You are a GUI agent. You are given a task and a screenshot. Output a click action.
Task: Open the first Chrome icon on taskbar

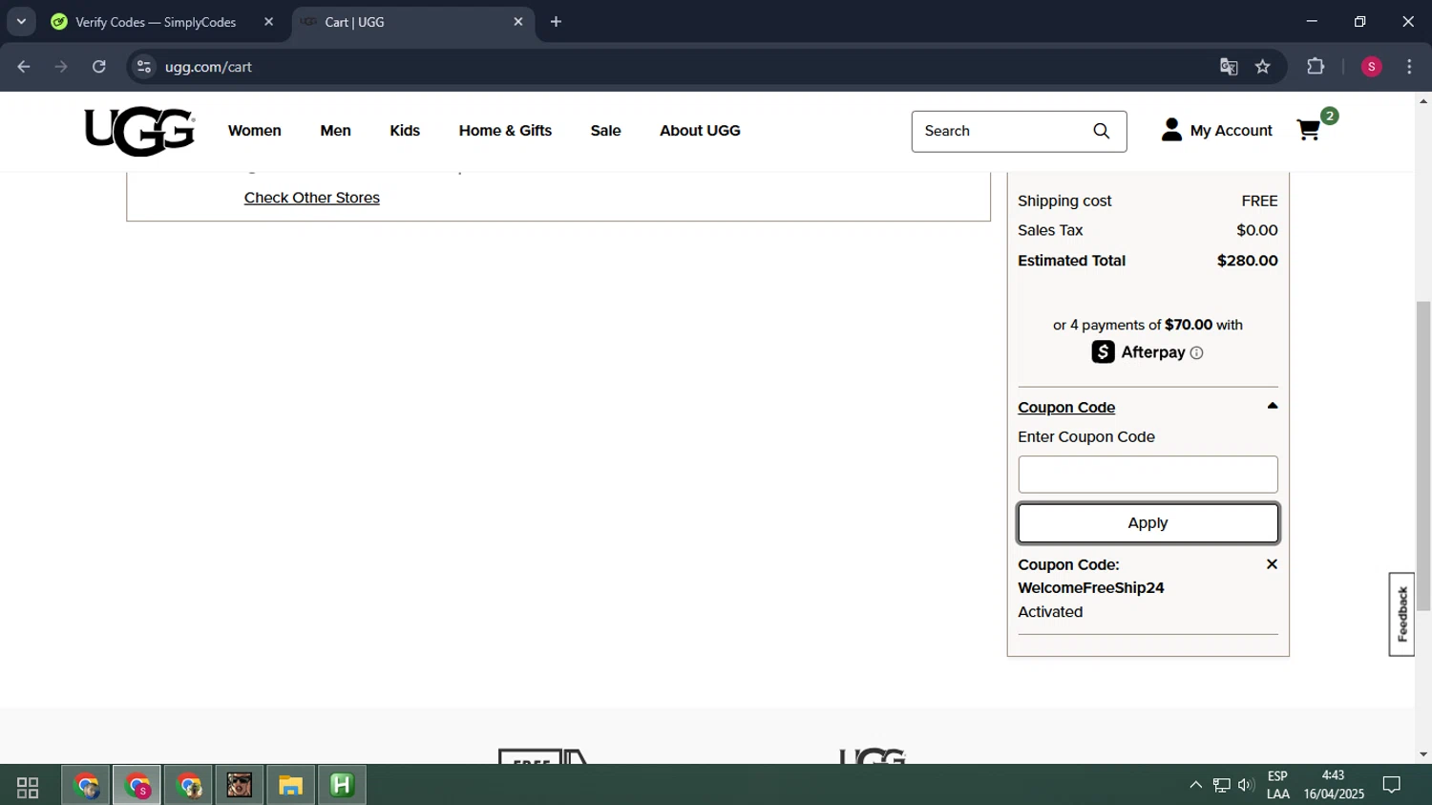pyautogui.click(x=86, y=786)
